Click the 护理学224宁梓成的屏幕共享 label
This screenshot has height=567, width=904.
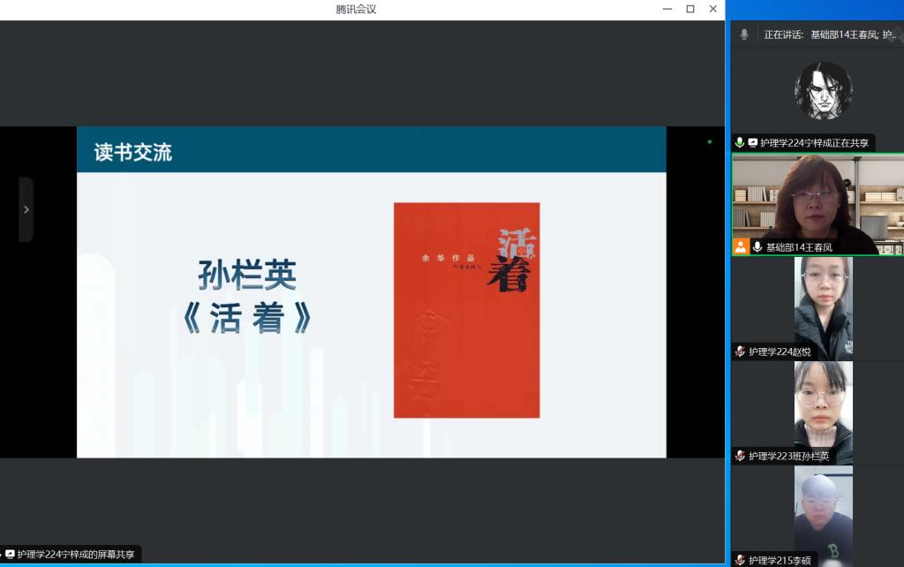[x=76, y=555]
